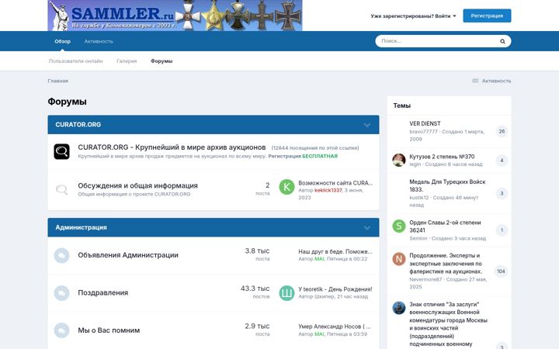Select the Обзор tab
This screenshot has width=559, height=349.
coord(62,41)
